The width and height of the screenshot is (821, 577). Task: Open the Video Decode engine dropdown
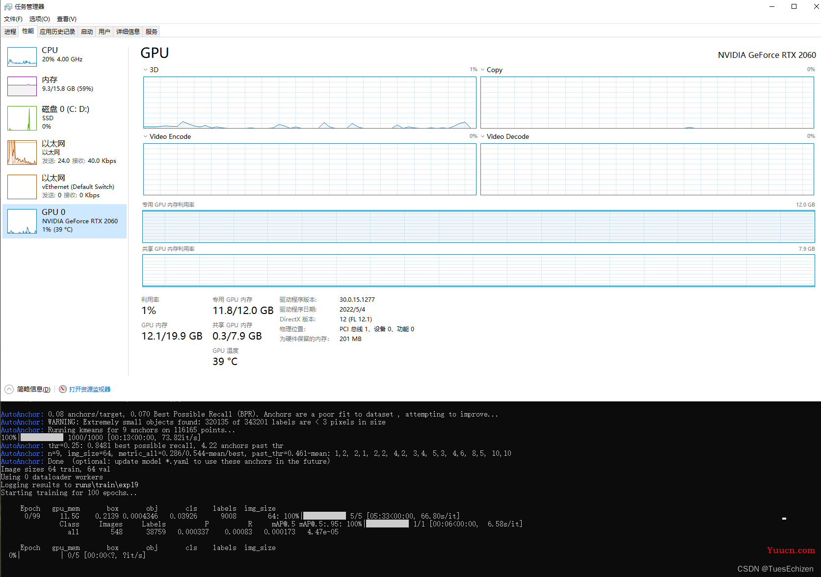pyautogui.click(x=483, y=136)
